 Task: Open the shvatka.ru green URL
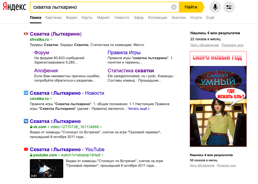pos(39,39)
